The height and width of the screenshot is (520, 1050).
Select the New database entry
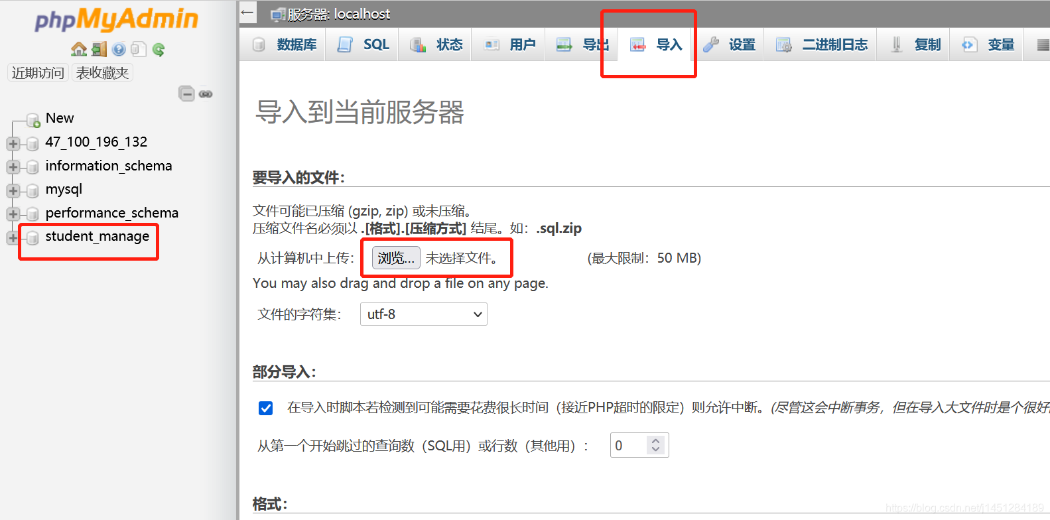pyautogui.click(x=60, y=118)
